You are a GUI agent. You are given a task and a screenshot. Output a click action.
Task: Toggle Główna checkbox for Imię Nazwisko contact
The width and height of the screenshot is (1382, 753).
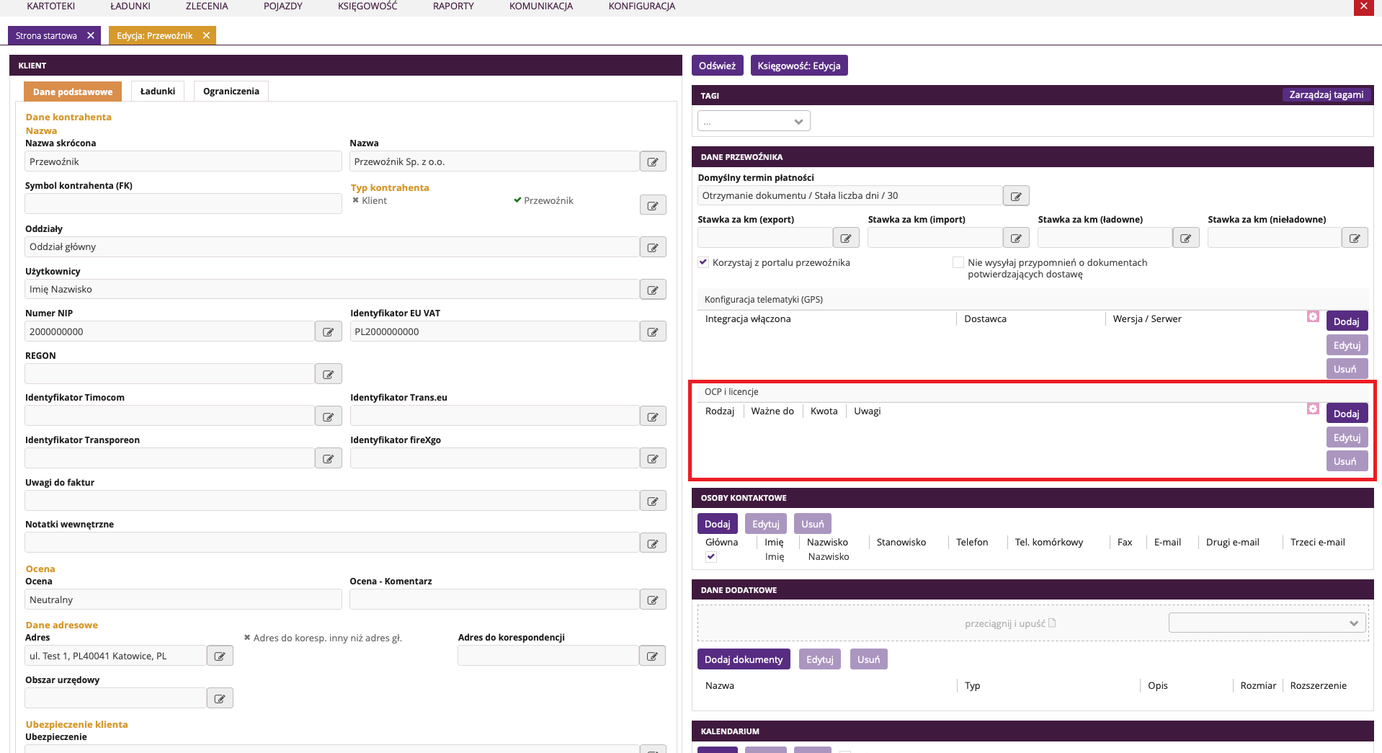[x=711, y=556]
